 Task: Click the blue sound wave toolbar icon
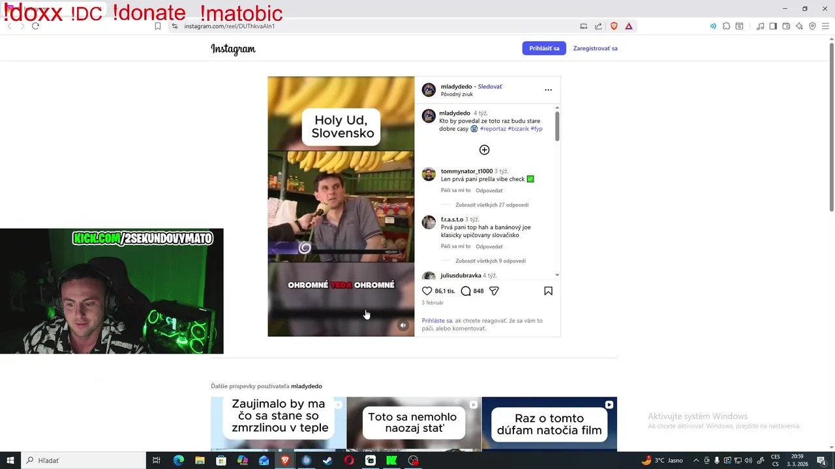713,26
